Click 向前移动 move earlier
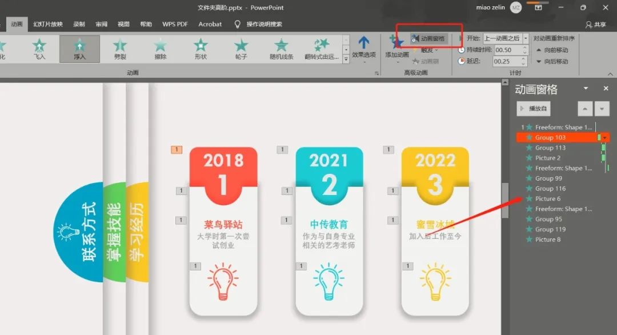The width and height of the screenshot is (617, 335). (552, 50)
